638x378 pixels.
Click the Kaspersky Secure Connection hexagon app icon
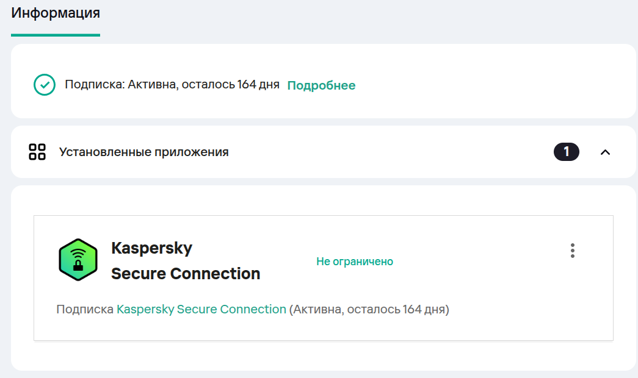pos(78,259)
